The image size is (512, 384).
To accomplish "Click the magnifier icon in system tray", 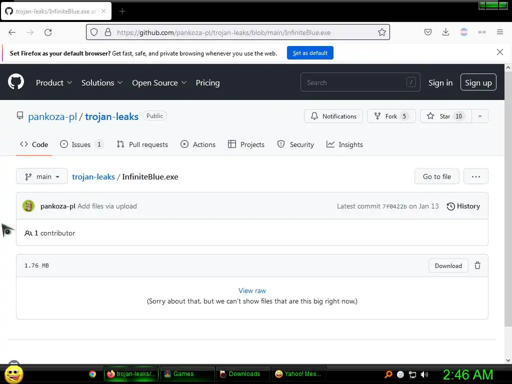I will (x=388, y=374).
